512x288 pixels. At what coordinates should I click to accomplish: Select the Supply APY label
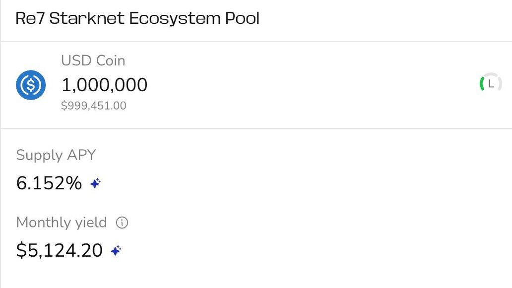click(56, 155)
